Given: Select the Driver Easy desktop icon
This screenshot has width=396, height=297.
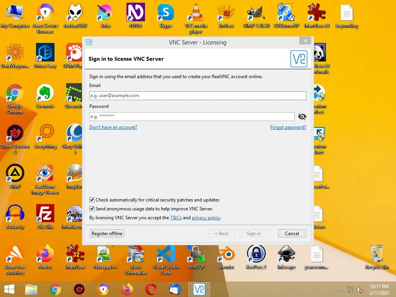Looking at the screenshot, I should tap(45, 56).
